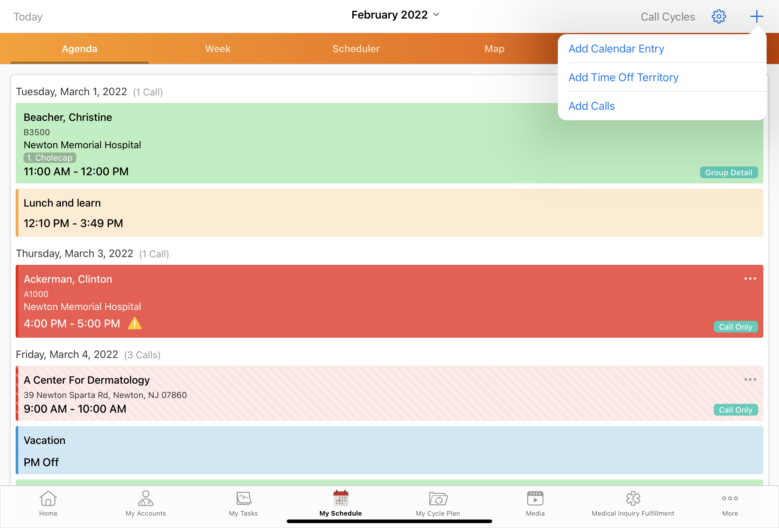Switch to the Week tab

point(218,49)
